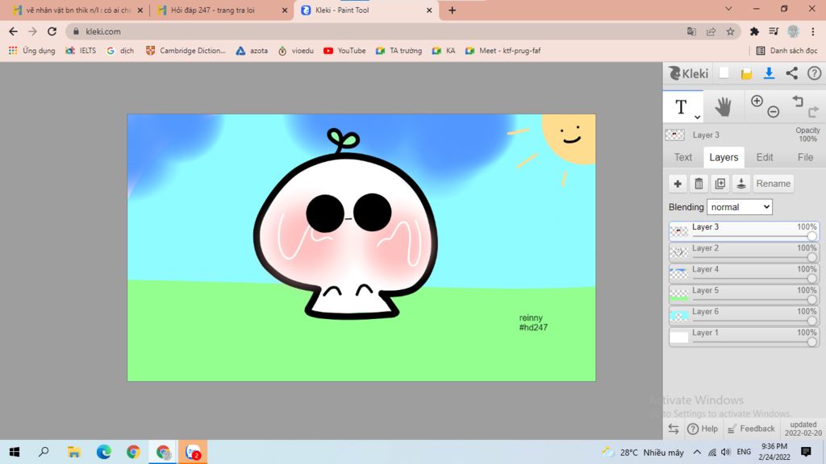826x464 pixels.
Task: Merge the layer down
Action: [741, 184]
